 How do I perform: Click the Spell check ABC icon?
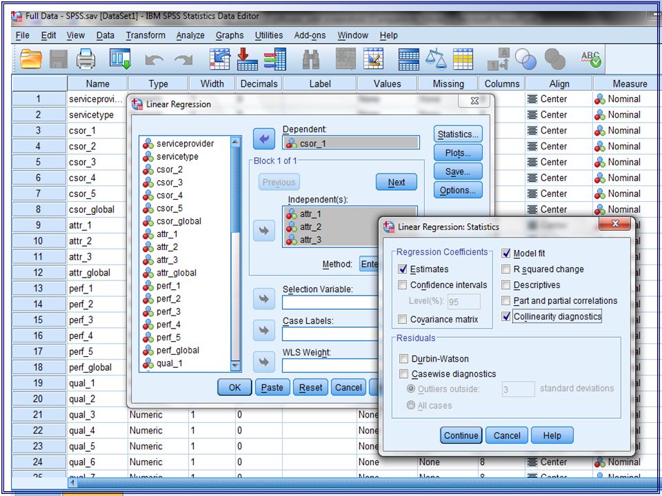pyautogui.click(x=591, y=59)
